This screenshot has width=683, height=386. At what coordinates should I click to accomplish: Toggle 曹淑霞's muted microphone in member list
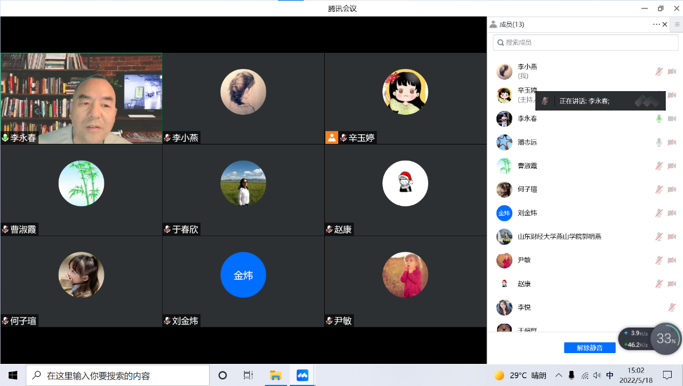tap(659, 166)
